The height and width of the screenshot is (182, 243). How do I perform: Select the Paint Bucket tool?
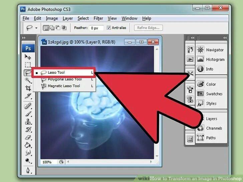pos(28,145)
